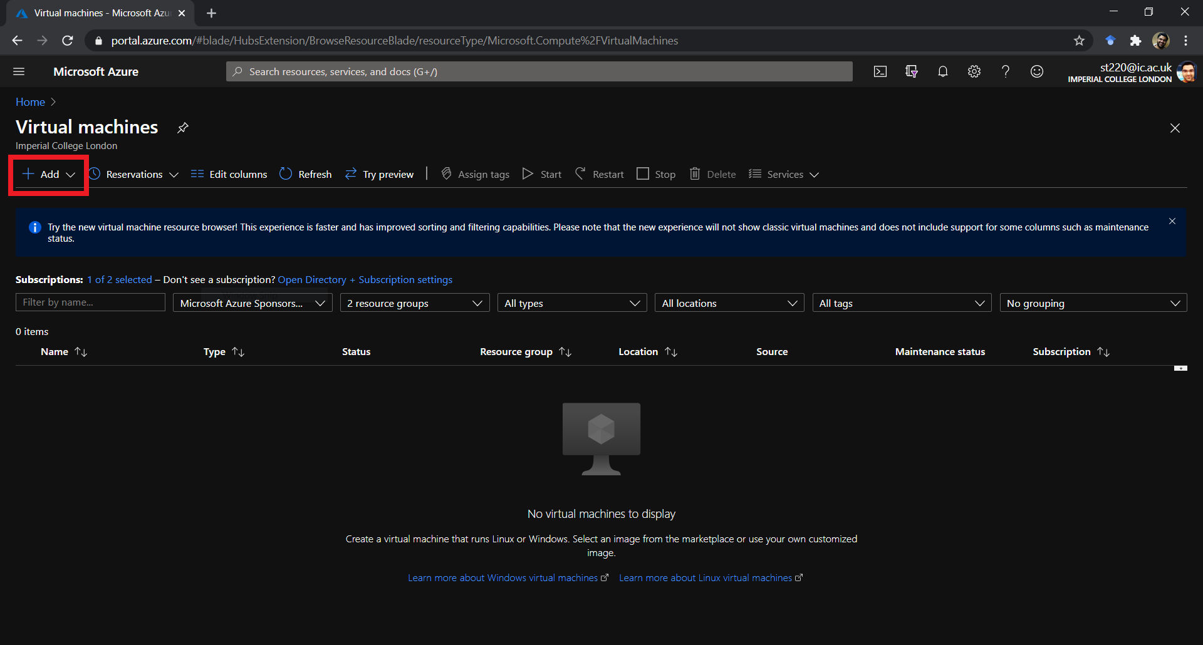Screen dimensions: 1203x645
Task: Open the feedback smiley icon
Action: pyautogui.click(x=1037, y=71)
